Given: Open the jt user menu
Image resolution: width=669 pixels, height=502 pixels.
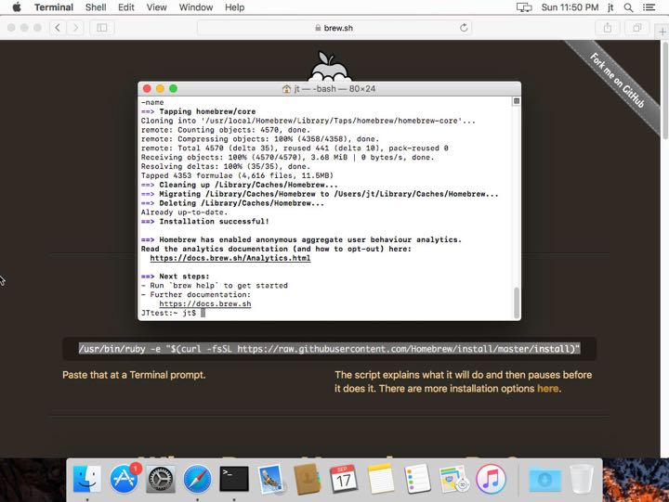Looking at the screenshot, I should coord(610,7).
